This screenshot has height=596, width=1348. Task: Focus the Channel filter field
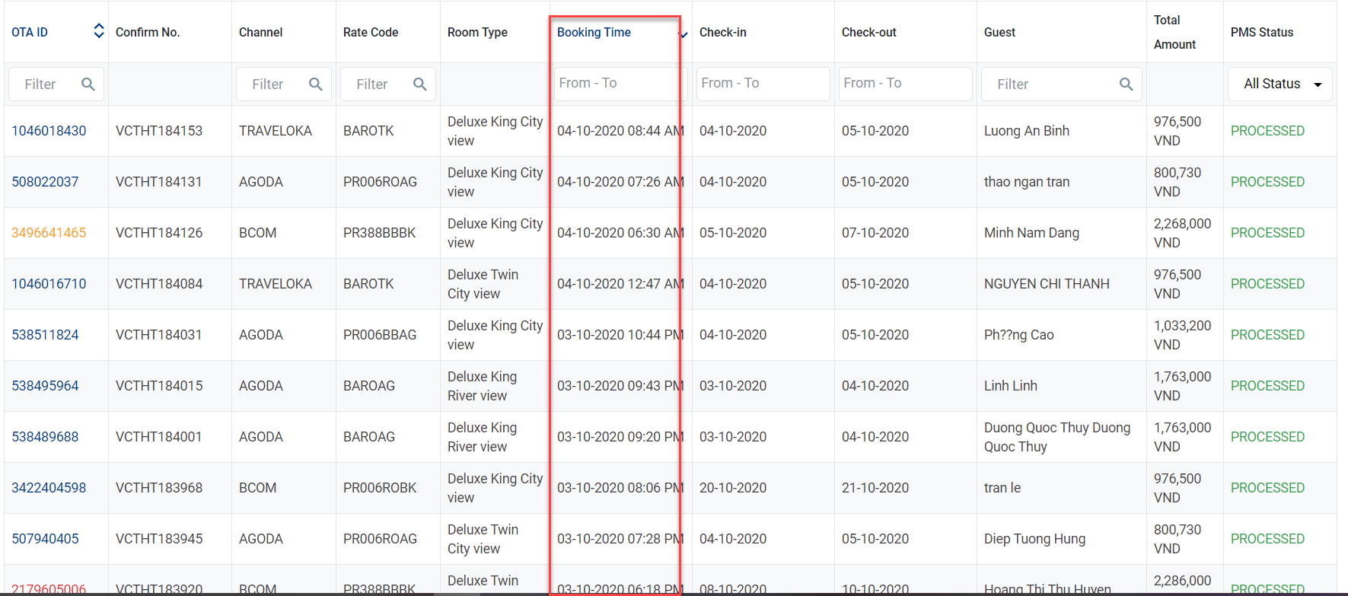click(x=284, y=84)
